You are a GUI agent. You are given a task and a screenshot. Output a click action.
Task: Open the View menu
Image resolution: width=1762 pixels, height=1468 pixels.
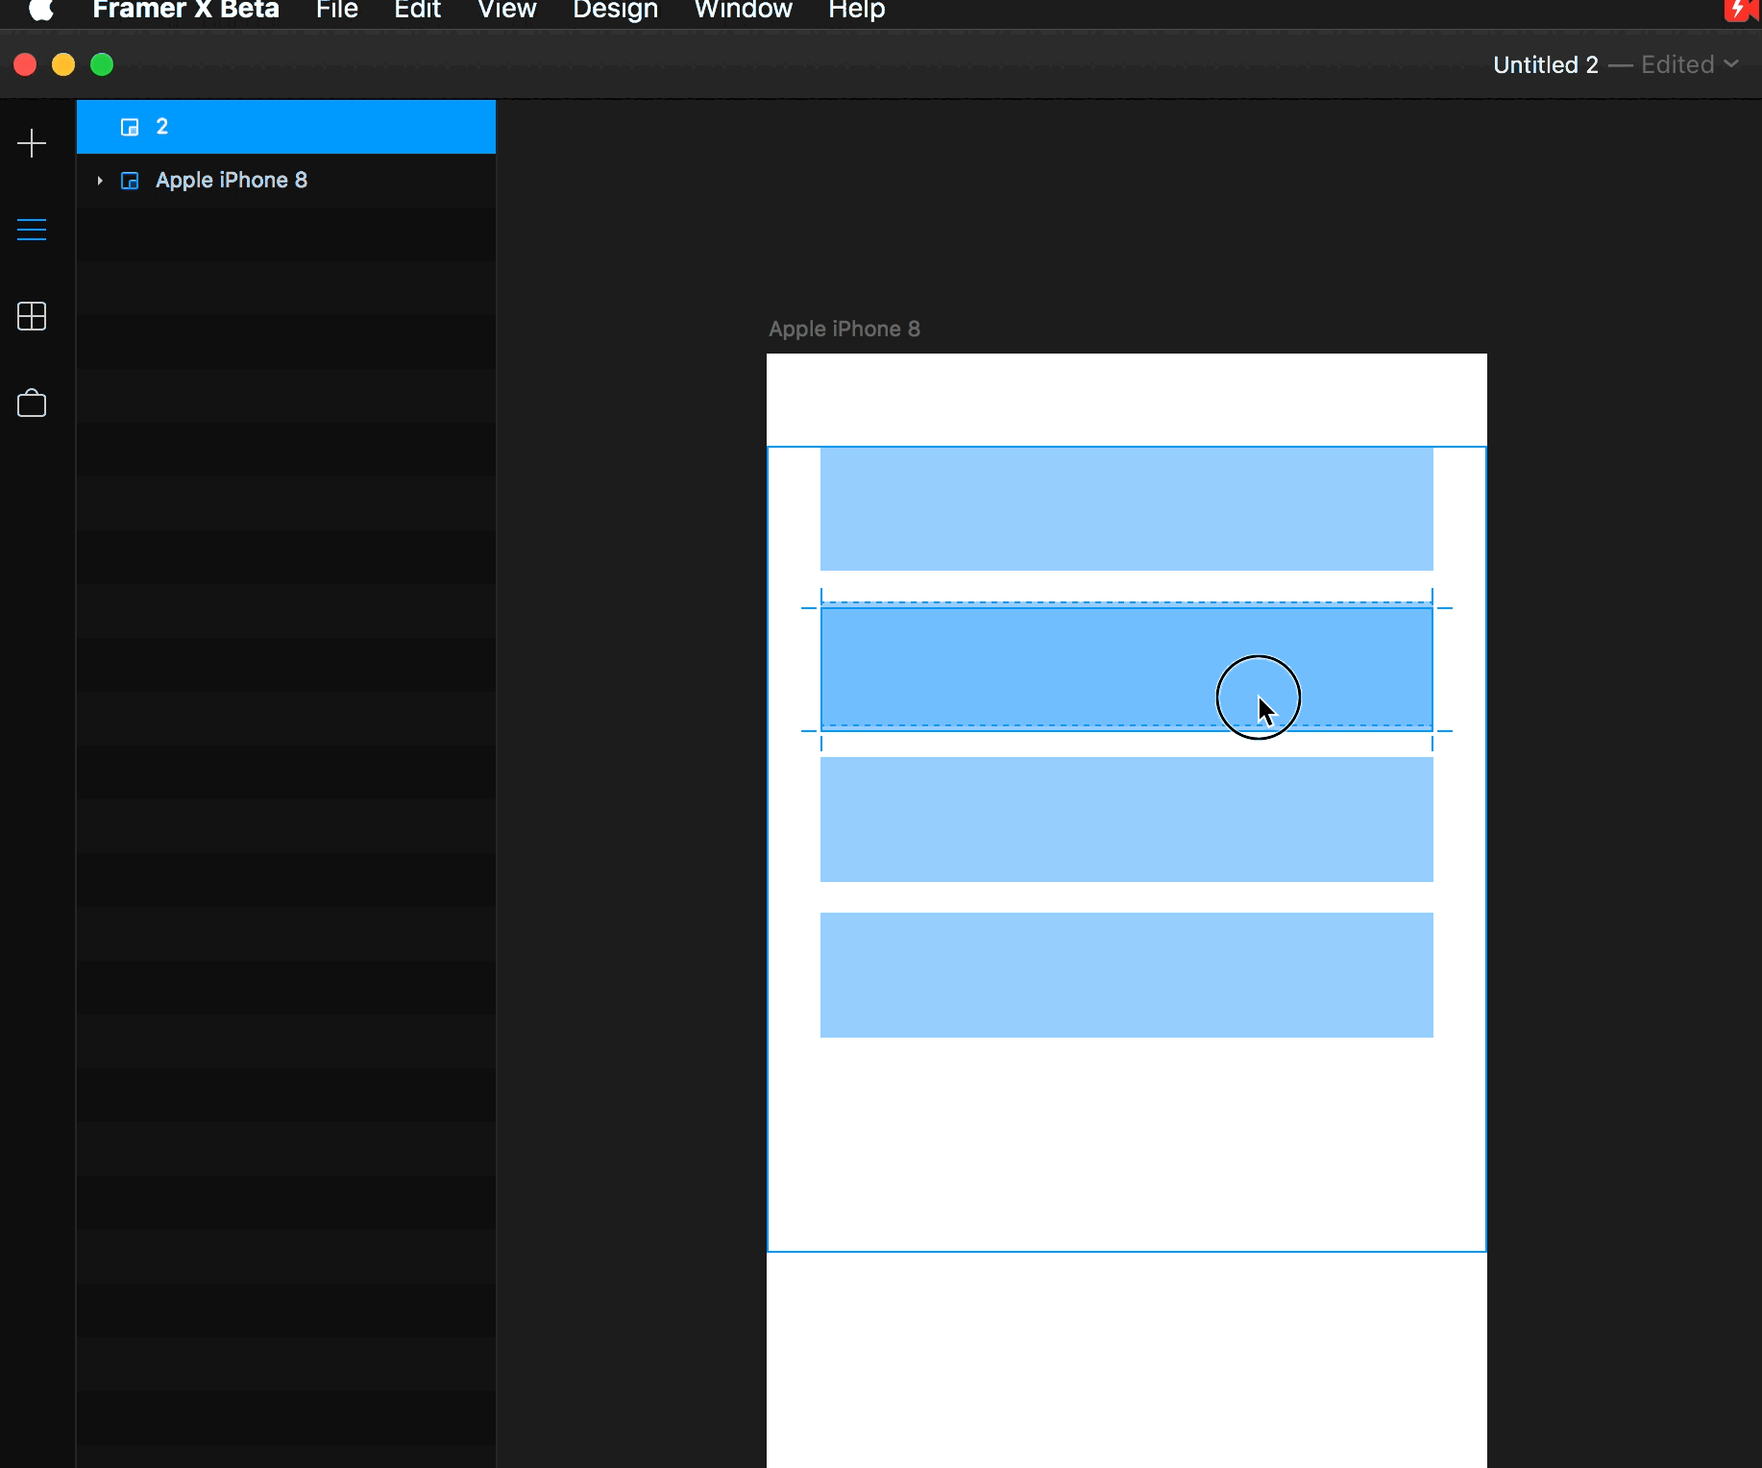click(x=506, y=10)
